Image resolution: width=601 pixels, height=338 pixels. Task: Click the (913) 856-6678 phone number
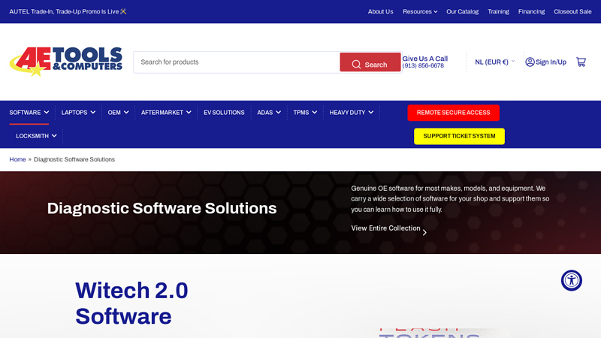tap(423, 65)
